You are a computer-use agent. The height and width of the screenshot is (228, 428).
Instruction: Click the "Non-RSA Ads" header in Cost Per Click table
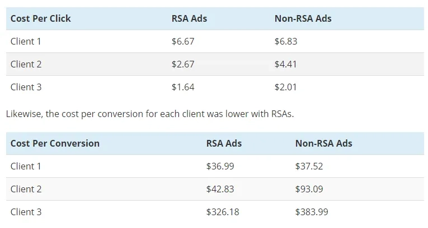(303, 18)
